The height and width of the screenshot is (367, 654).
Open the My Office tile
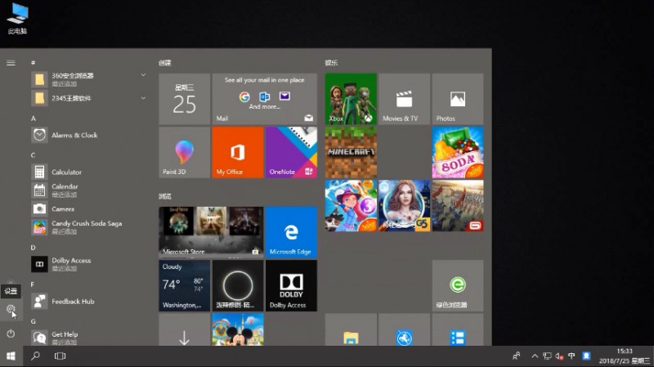coord(238,152)
